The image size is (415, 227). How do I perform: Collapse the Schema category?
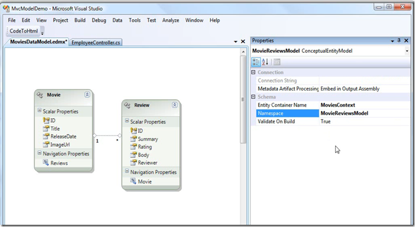click(254, 97)
